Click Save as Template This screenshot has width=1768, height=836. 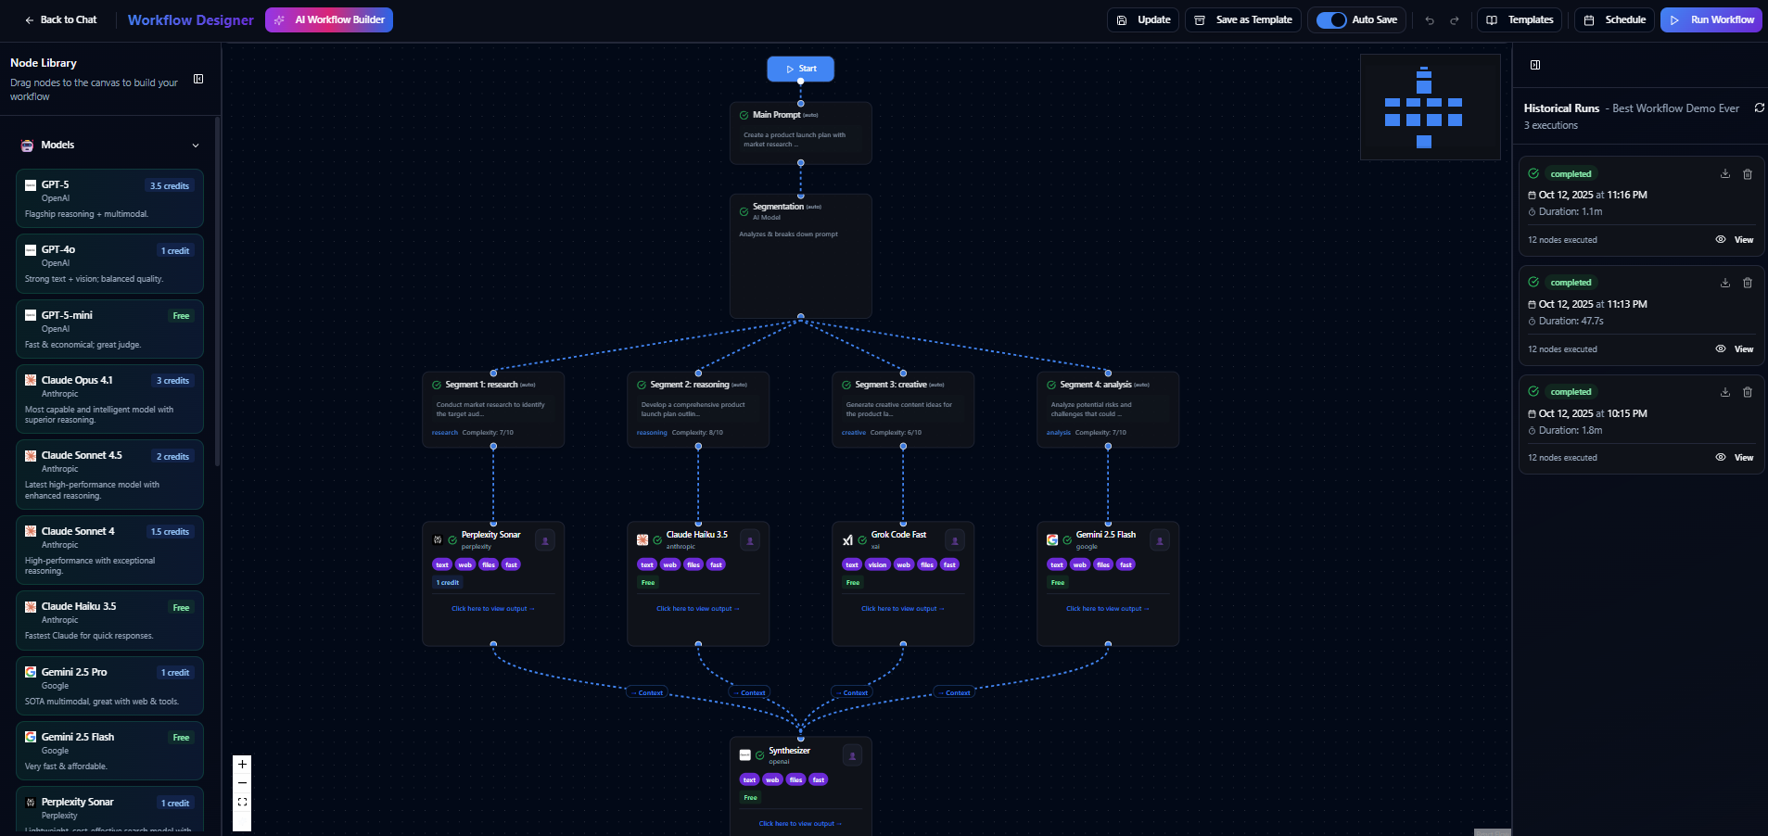point(1242,19)
